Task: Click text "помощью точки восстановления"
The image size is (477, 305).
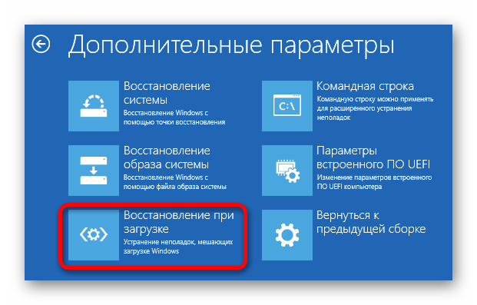Action: [174, 122]
